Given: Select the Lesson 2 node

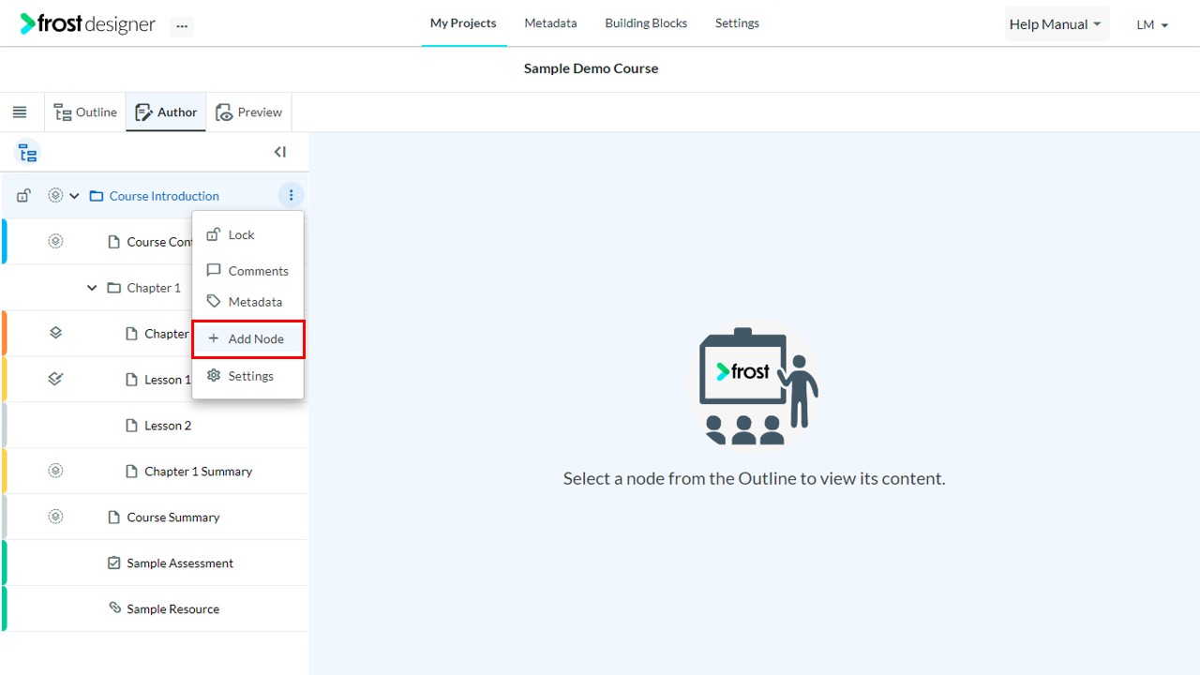Looking at the screenshot, I should click(168, 426).
